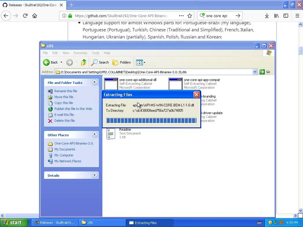Click Copy this file
This screenshot has height=227, width=303.
click(x=64, y=103)
